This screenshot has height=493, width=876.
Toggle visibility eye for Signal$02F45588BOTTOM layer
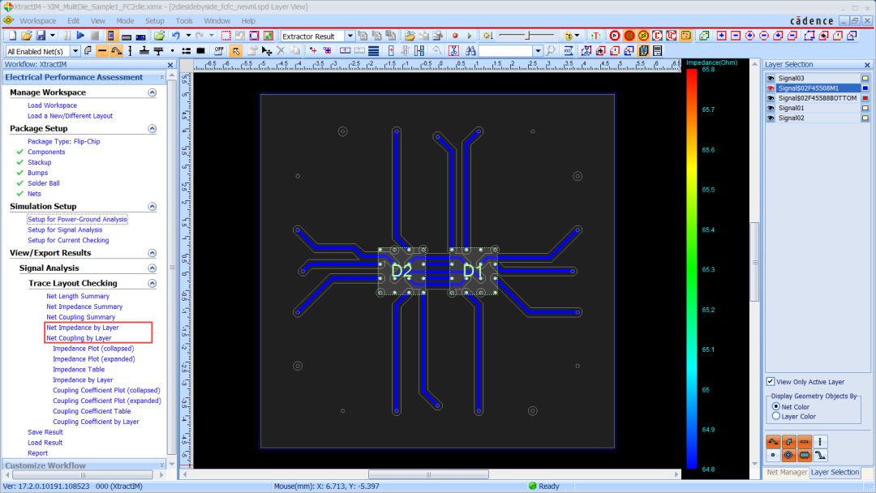pos(771,98)
